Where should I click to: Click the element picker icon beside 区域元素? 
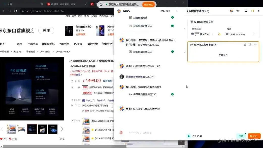219,34
